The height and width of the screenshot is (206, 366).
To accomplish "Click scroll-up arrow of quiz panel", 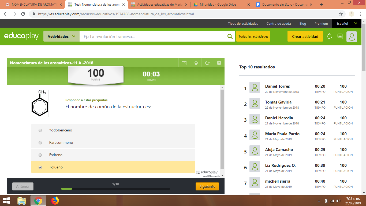I will pyautogui.click(x=222, y=87).
